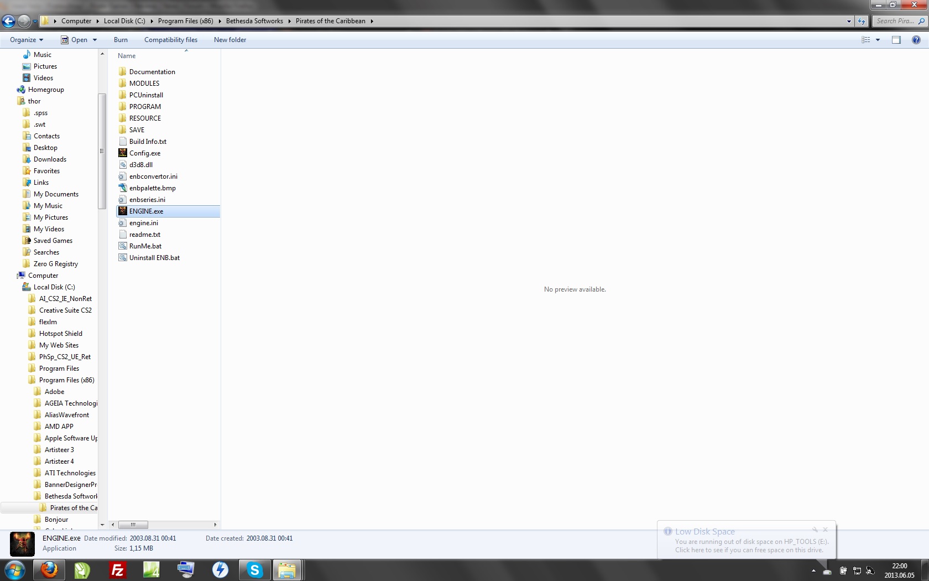Screen dimensions: 929x581
Task: Click the refresh button beside the address bar
Action: (x=861, y=21)
